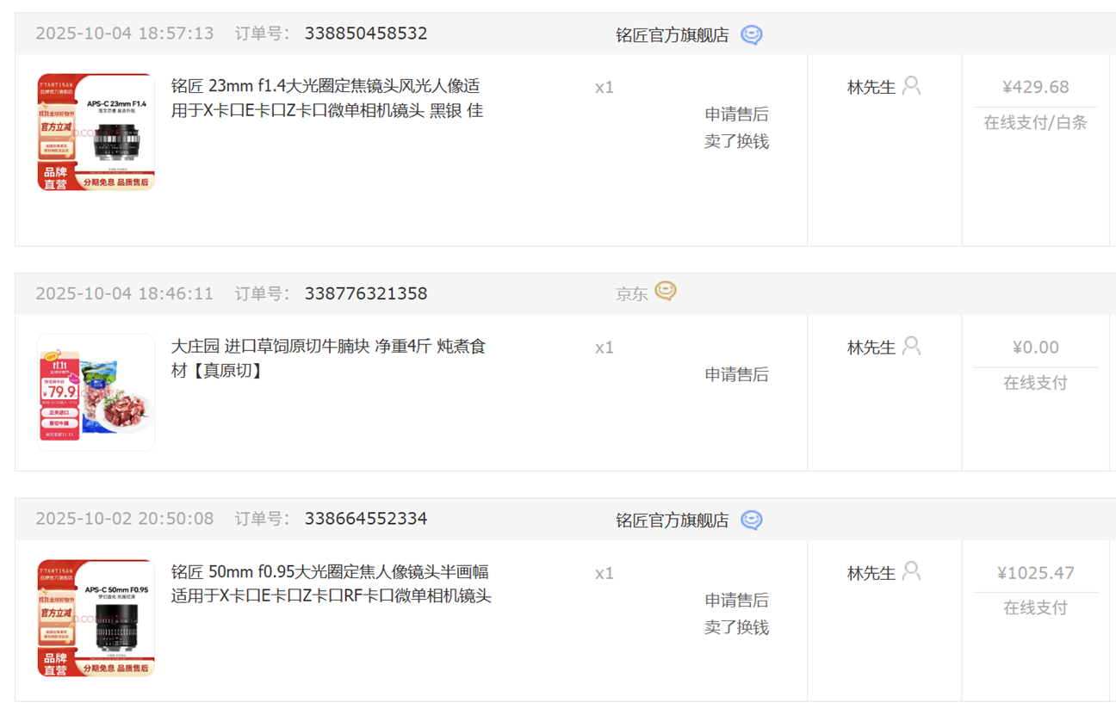Click 卖了换钱 for the 23mm f1.4 lens

[736, 141]
